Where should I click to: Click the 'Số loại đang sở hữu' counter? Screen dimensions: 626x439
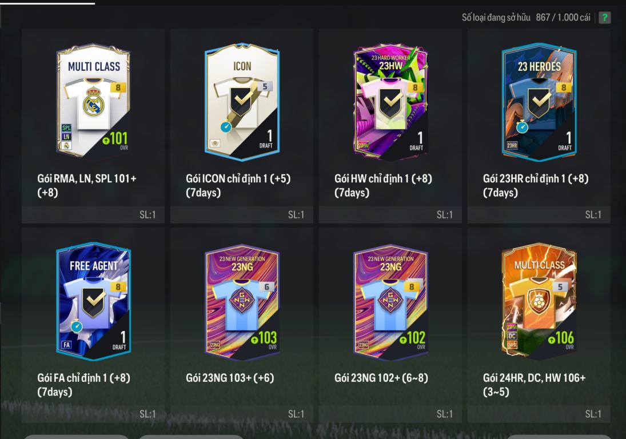pos(526,18)
